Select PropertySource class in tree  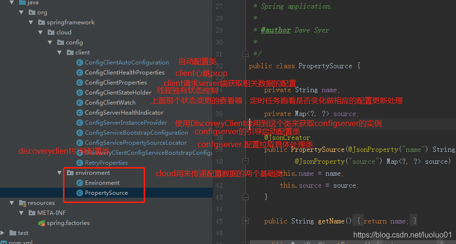click(106, 193)
